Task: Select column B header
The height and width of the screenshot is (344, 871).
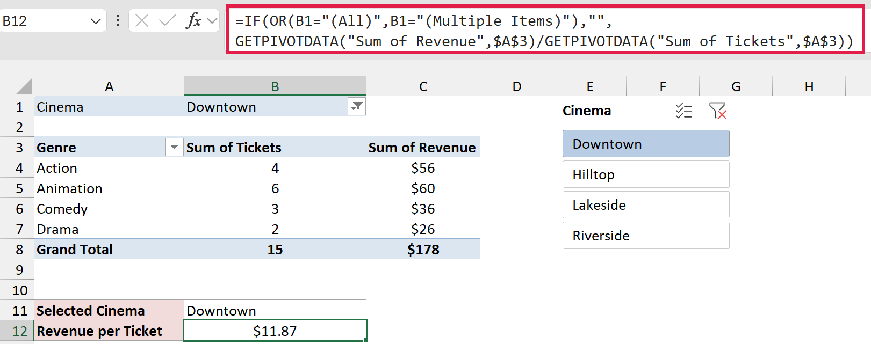Action: click(x=275, y=86)
